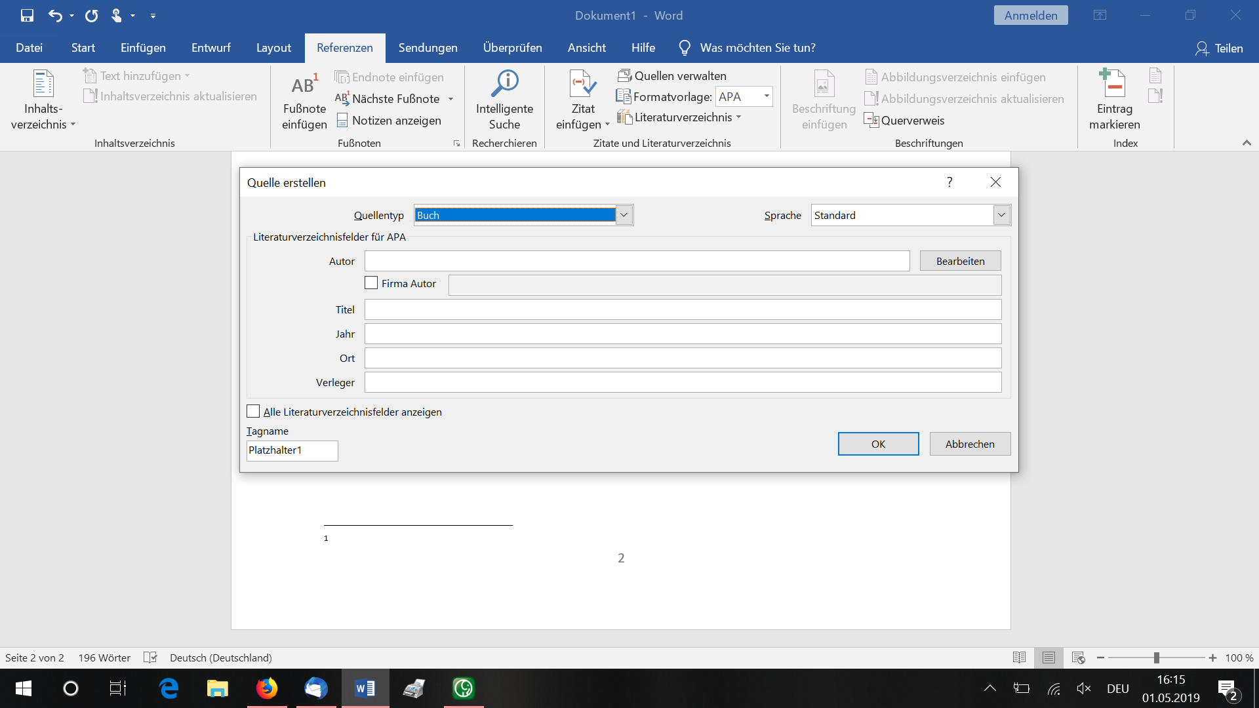Adjust the zoom slider handle

click(x=1157, y=658)
